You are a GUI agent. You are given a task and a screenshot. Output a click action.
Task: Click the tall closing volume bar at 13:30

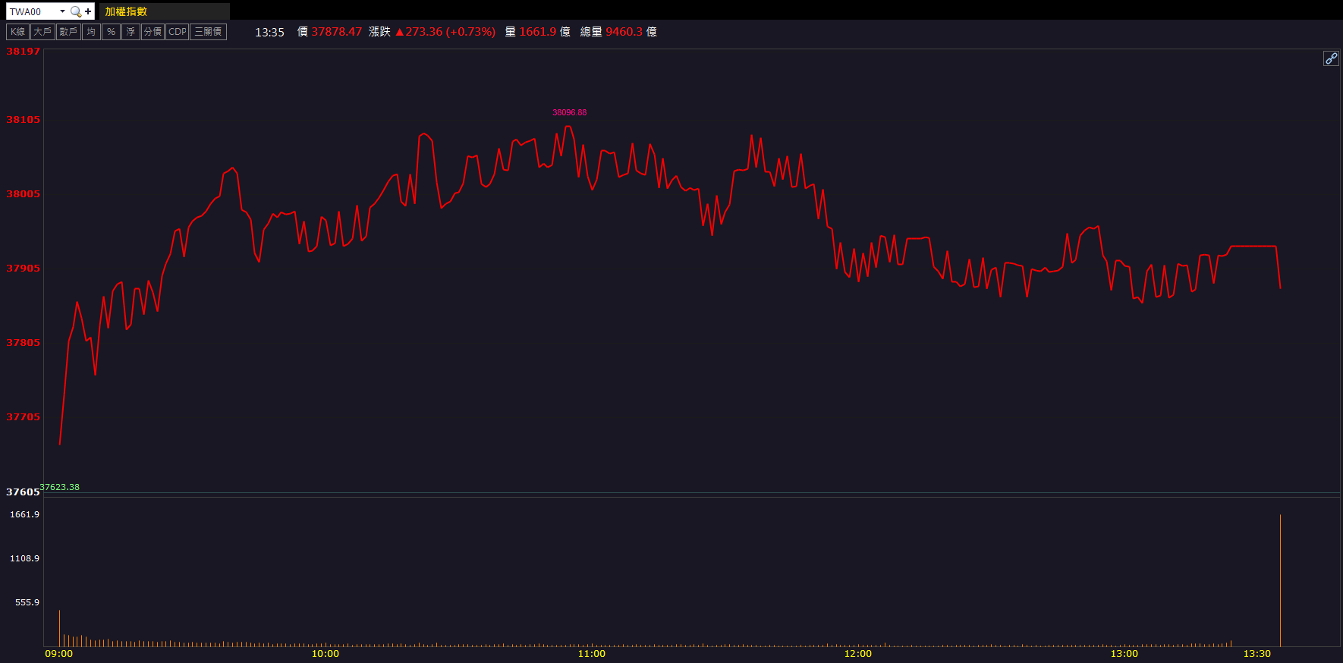pos(1280,580)
